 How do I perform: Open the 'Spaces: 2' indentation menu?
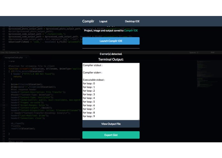pyautogui.click(x=194, y=52)
